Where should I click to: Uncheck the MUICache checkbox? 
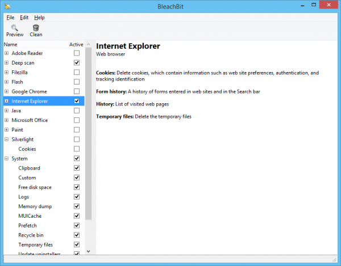pyautogui.click(x=77, y=216)
